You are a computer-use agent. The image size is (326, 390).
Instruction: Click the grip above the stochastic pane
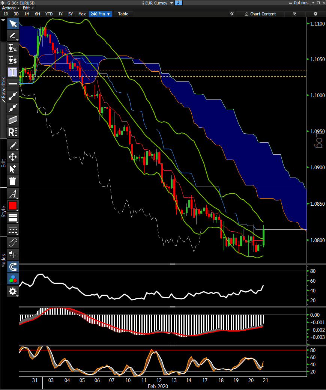173,345
